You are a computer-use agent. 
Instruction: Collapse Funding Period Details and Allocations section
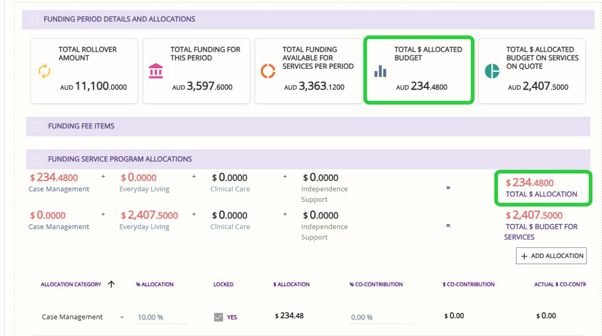pyautogui.click(x=33, y=19)
